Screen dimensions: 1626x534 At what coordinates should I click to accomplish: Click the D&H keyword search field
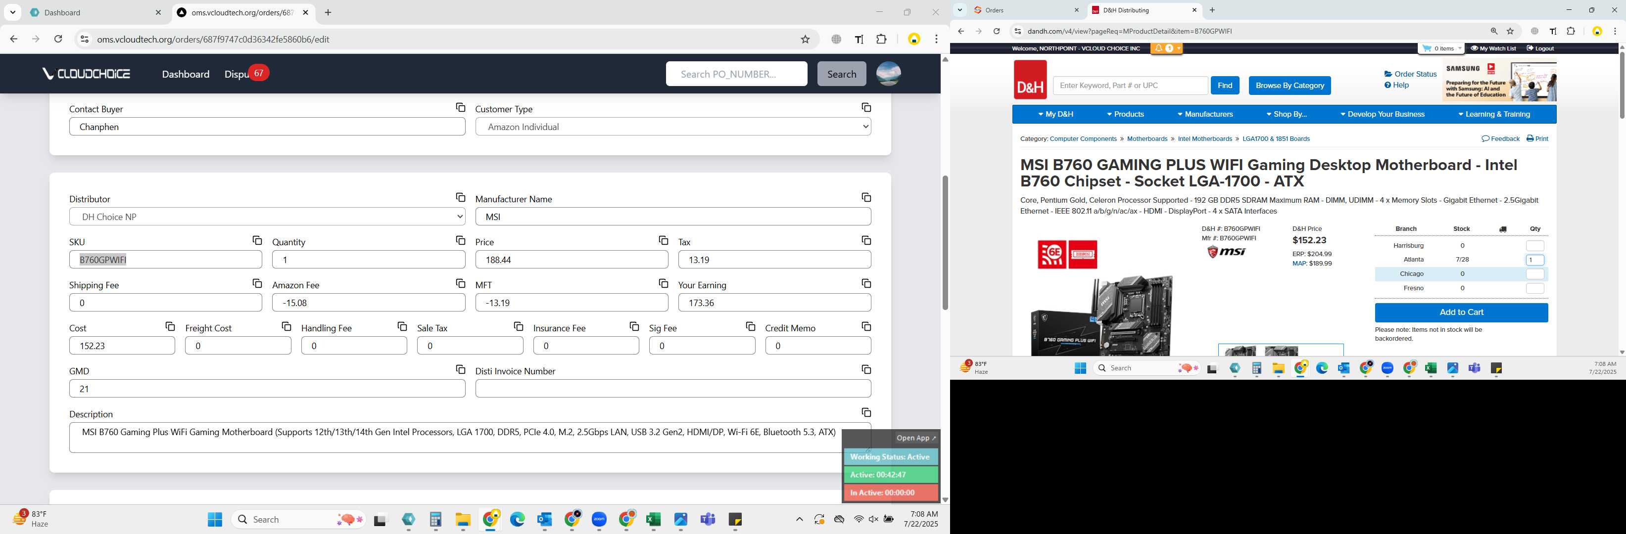(x=1130, y=86)
